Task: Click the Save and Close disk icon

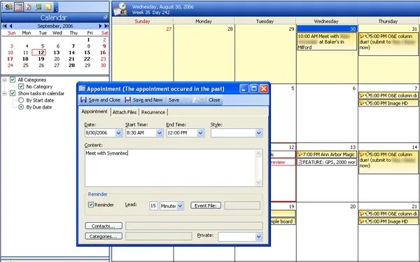Action: [83, 99]
